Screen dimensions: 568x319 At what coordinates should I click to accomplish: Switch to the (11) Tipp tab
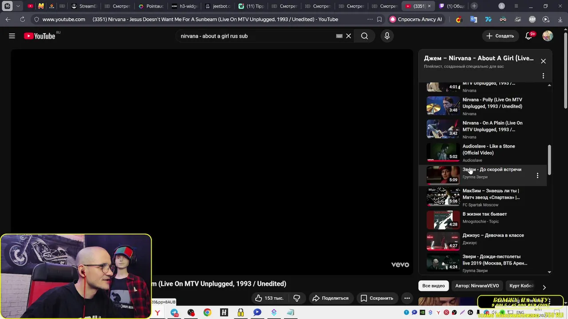click(x=251, y=6)
